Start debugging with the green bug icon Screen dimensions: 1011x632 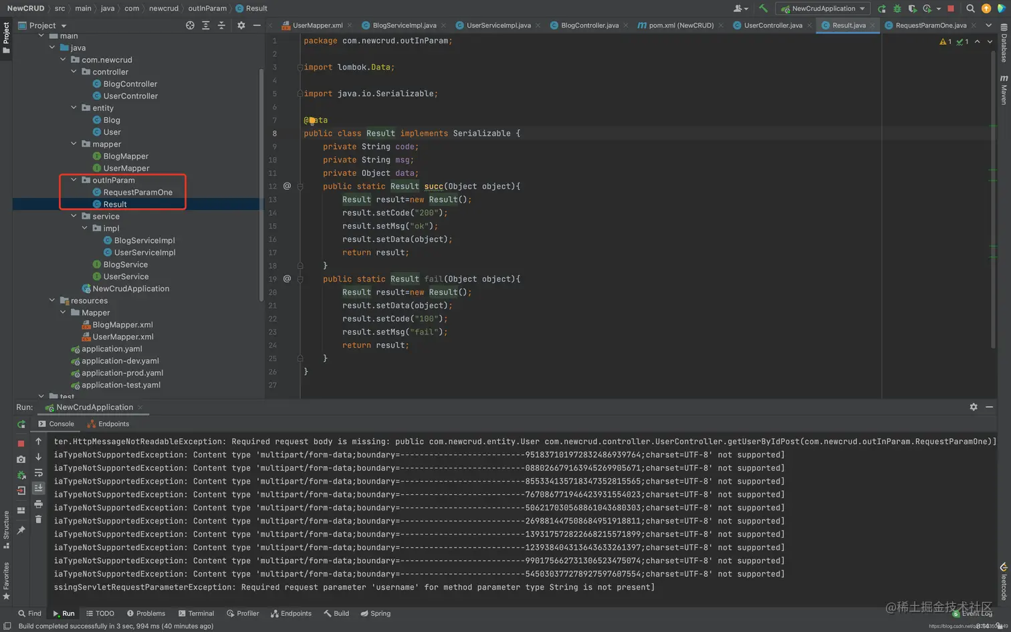[x=897, y=9]
